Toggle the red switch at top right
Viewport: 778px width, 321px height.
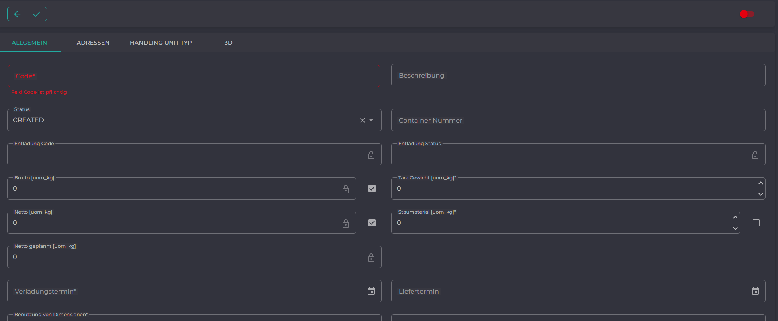coord(747,14)
